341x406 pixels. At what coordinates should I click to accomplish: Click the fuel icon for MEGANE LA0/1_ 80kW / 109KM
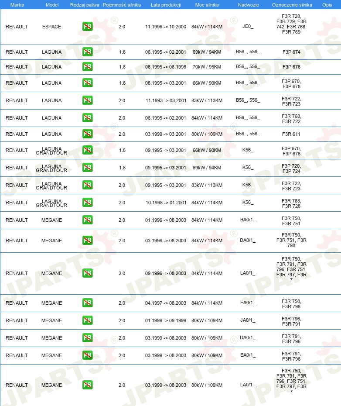(88, 385)
